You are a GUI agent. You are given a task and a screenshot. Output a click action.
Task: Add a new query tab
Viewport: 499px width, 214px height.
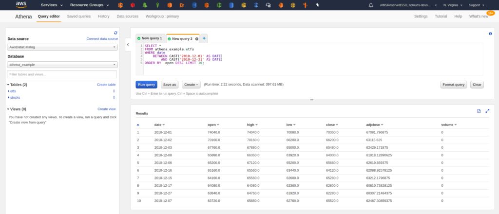click(x=204, y=38)
